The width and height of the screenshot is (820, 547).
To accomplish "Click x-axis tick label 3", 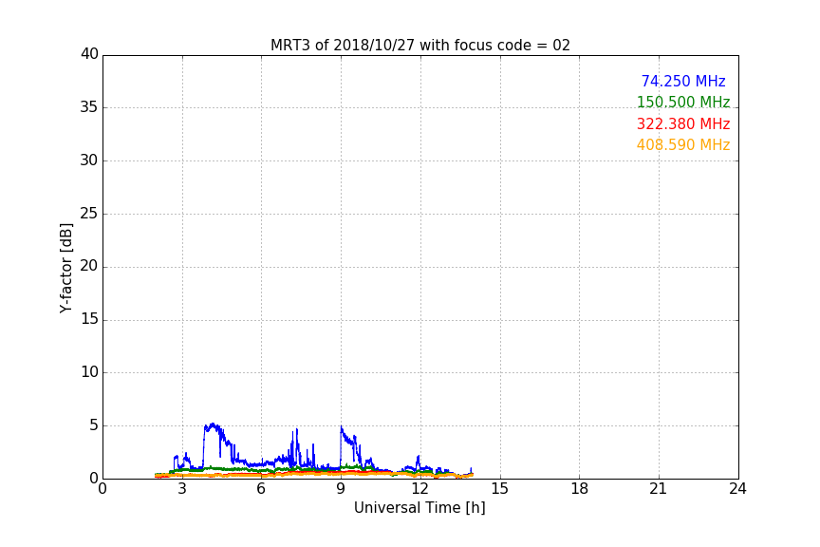I will click(182, 489).
